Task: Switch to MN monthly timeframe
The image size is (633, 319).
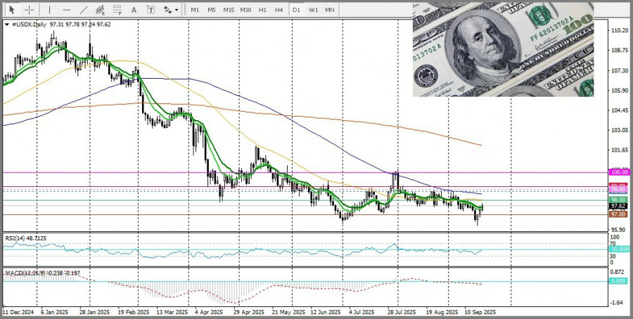Action: coord(329,10)
